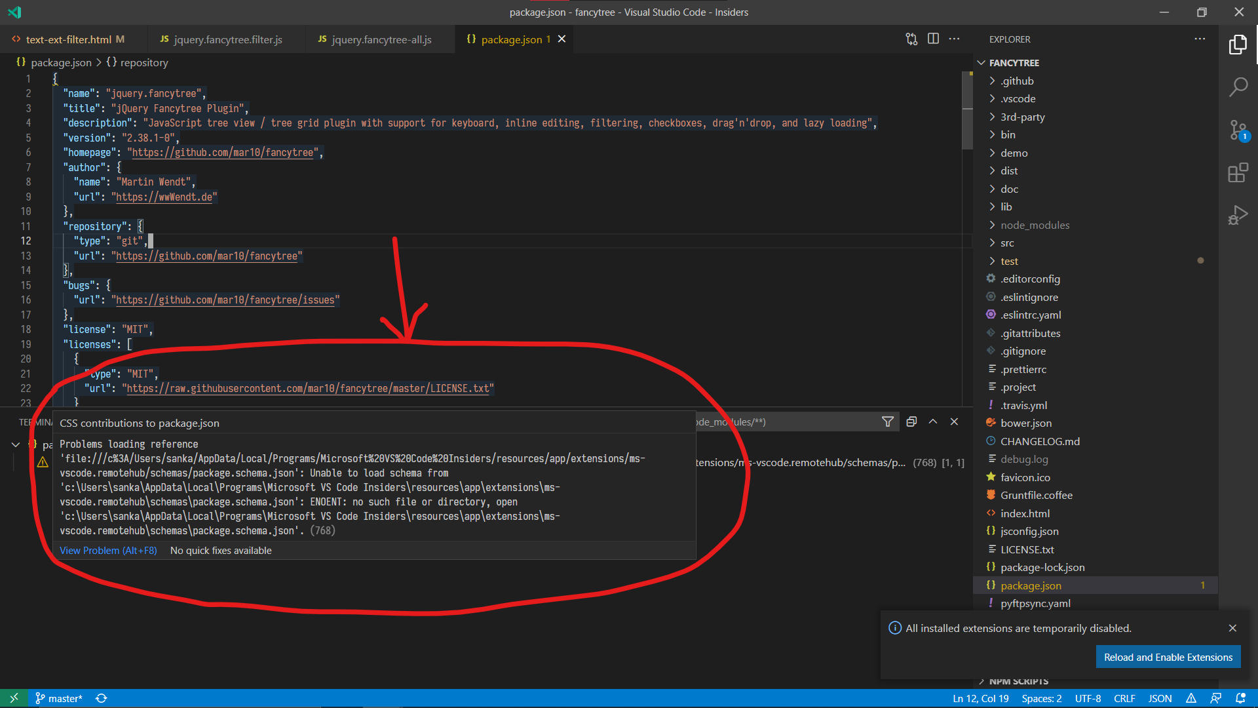1258x708 pixels.
Task: Click Spaces: 2 indentation setting
Action: 1042,698
